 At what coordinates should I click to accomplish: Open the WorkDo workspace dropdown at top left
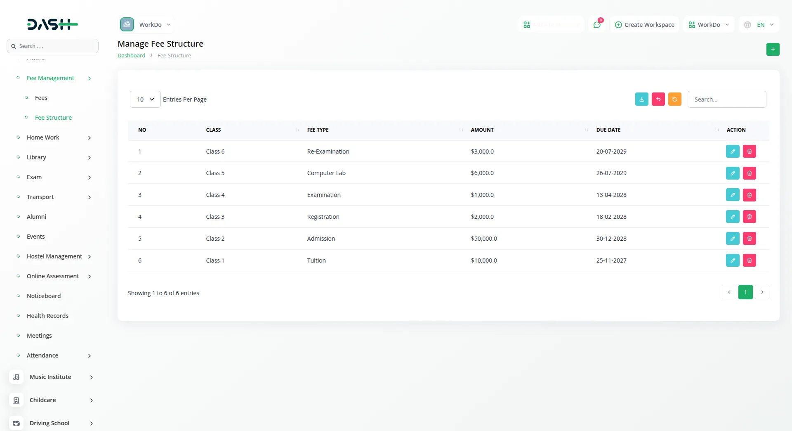[146, 24]
